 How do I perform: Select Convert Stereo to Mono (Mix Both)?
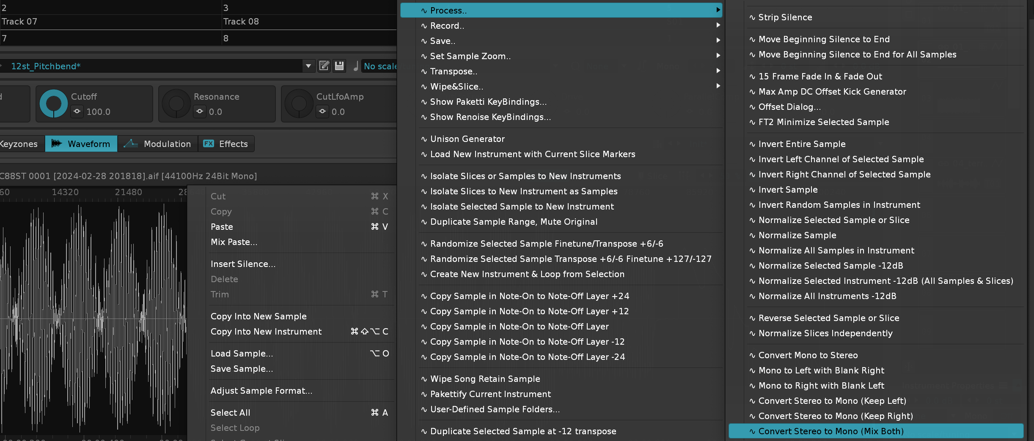point(830,431)
